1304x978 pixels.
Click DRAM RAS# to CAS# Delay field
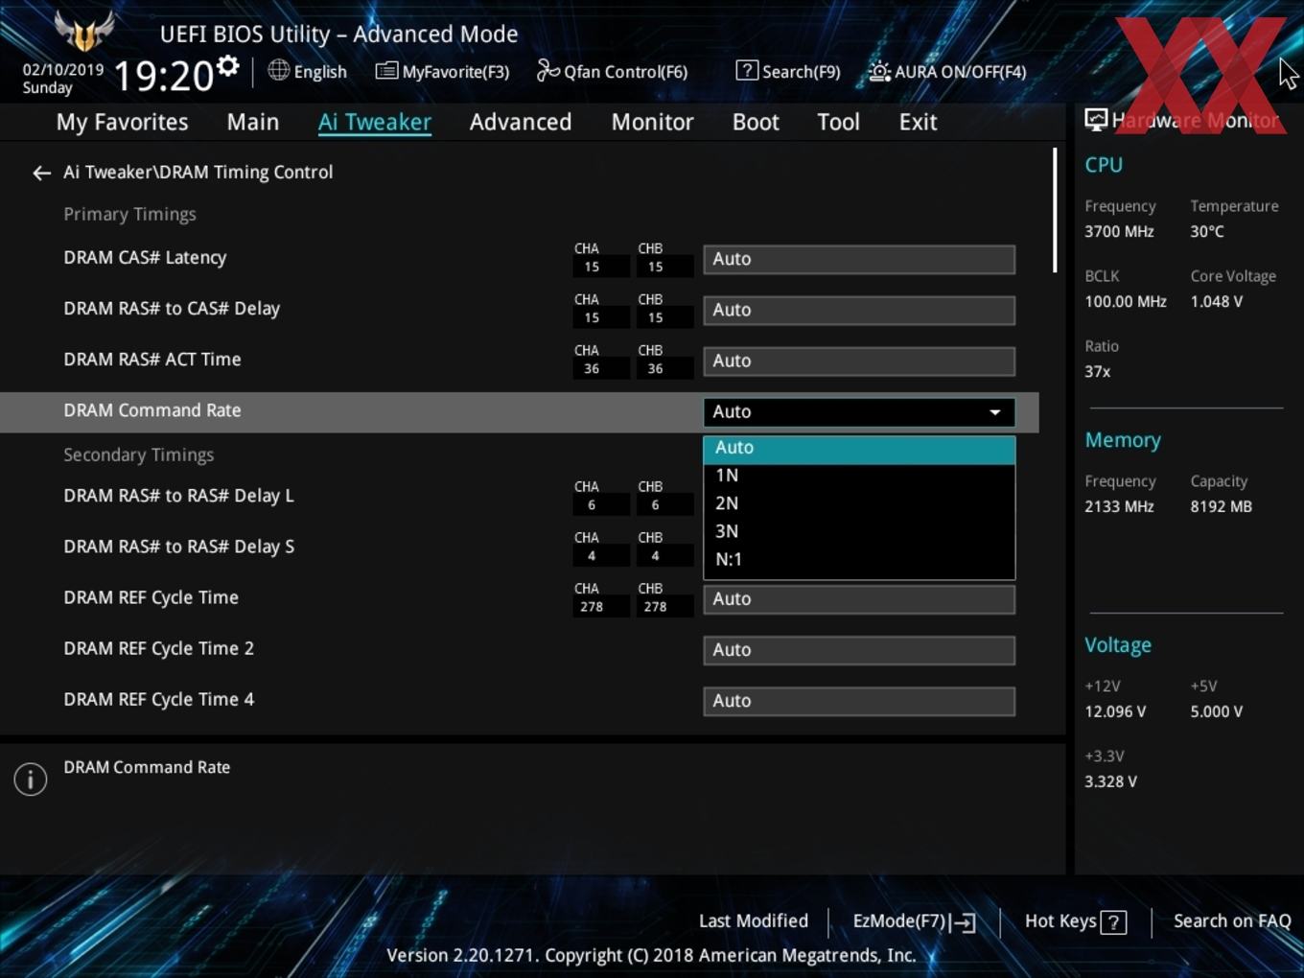click(859, 310)
